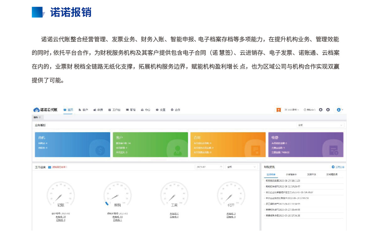Screen dimensions: 373x252
Task: Click the red tax period ended notice
Action: click(60, 167)
